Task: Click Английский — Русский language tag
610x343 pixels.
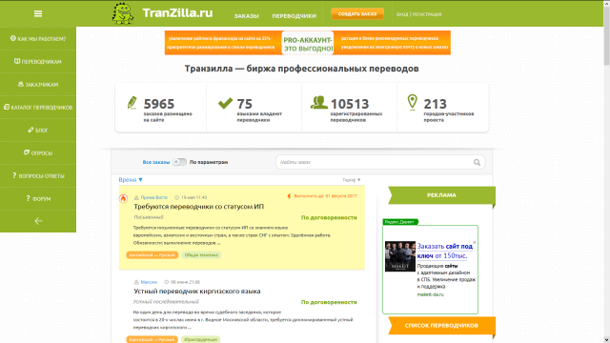Action: (x=152, y=255)
